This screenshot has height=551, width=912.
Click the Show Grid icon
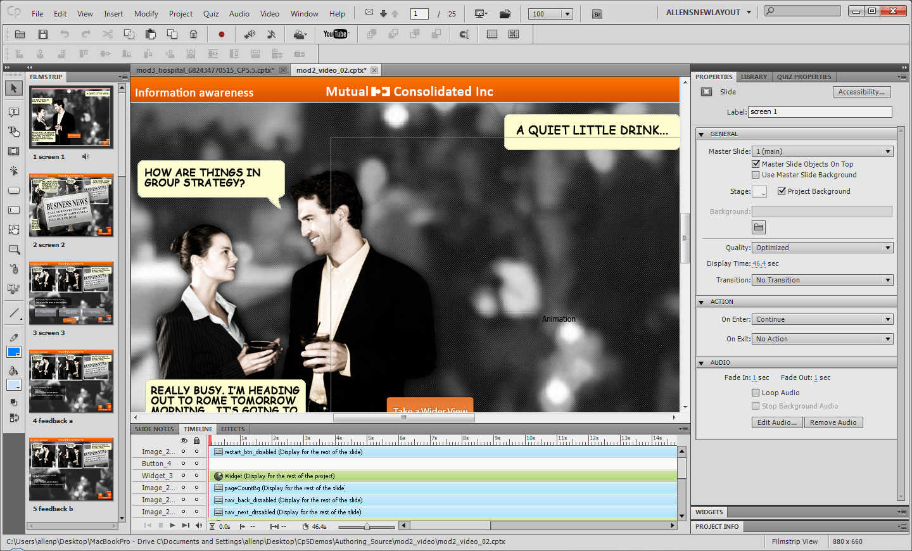coord(491,34)
